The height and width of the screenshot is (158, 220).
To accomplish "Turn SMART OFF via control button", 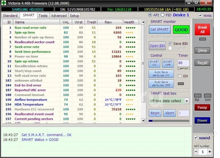I will pyautogui.click(x=168, y=63).
